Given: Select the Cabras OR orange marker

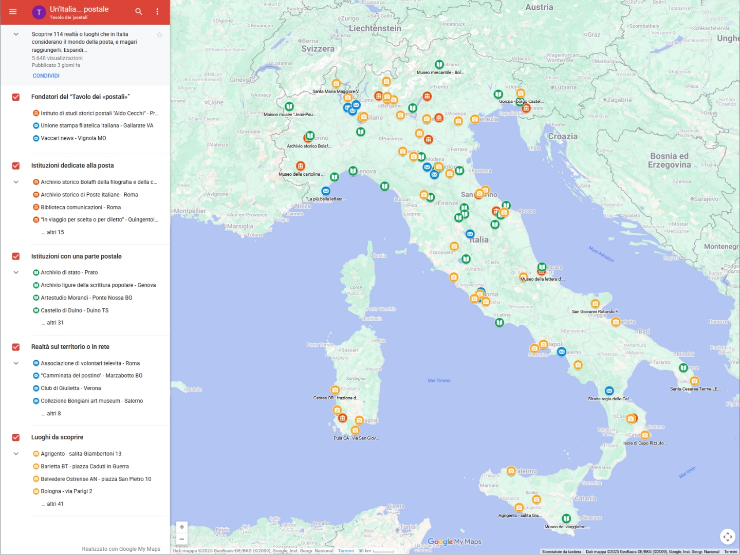Looking at the screenshot, I should [335, 390].
